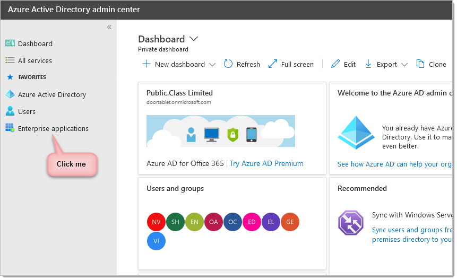Collapse the left sidebar with double chevron
457x280 pixels.
pyautogui.click(x=109, y=27)
